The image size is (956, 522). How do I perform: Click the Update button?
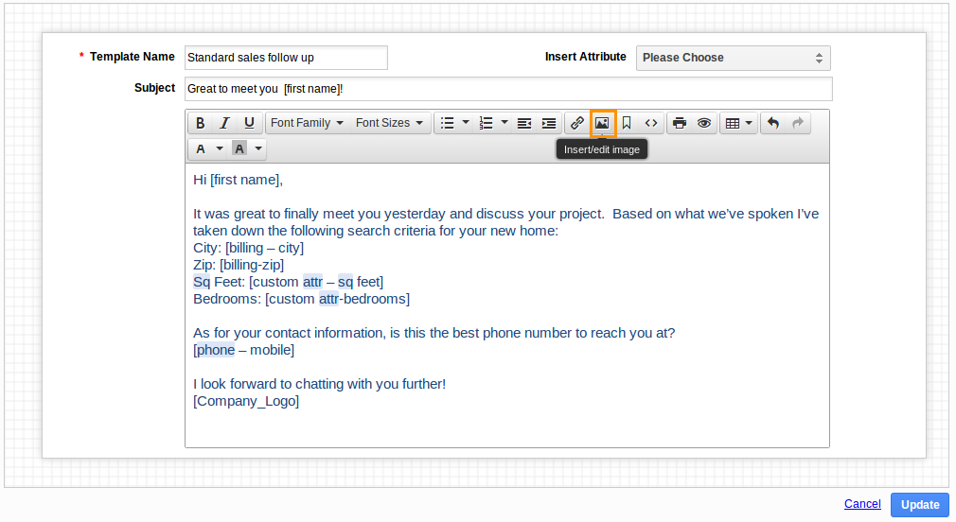(x=920, y=505)
